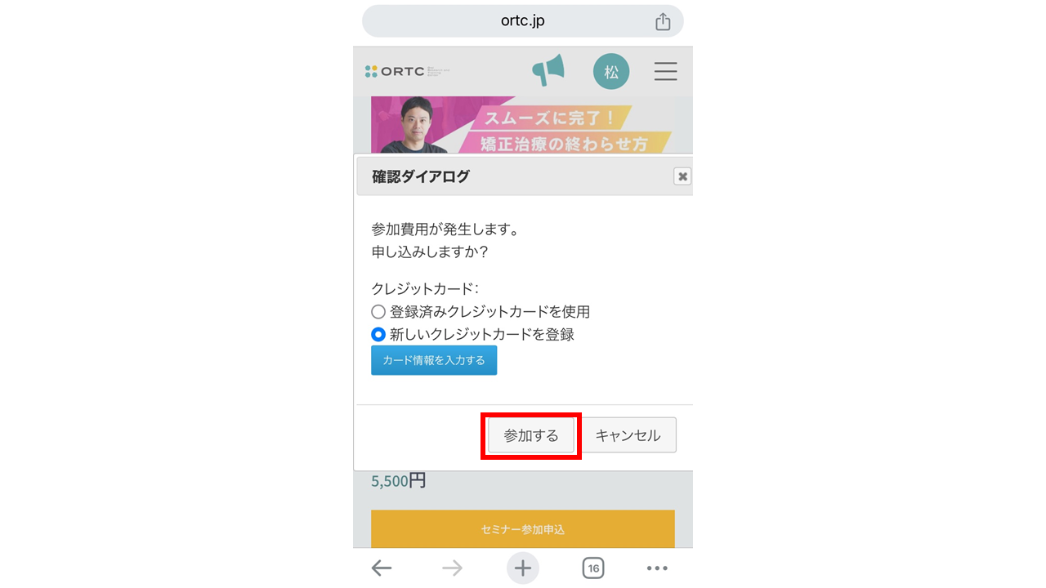
Task: Open the browser three-dots more menu
Action: click(657, 568)
